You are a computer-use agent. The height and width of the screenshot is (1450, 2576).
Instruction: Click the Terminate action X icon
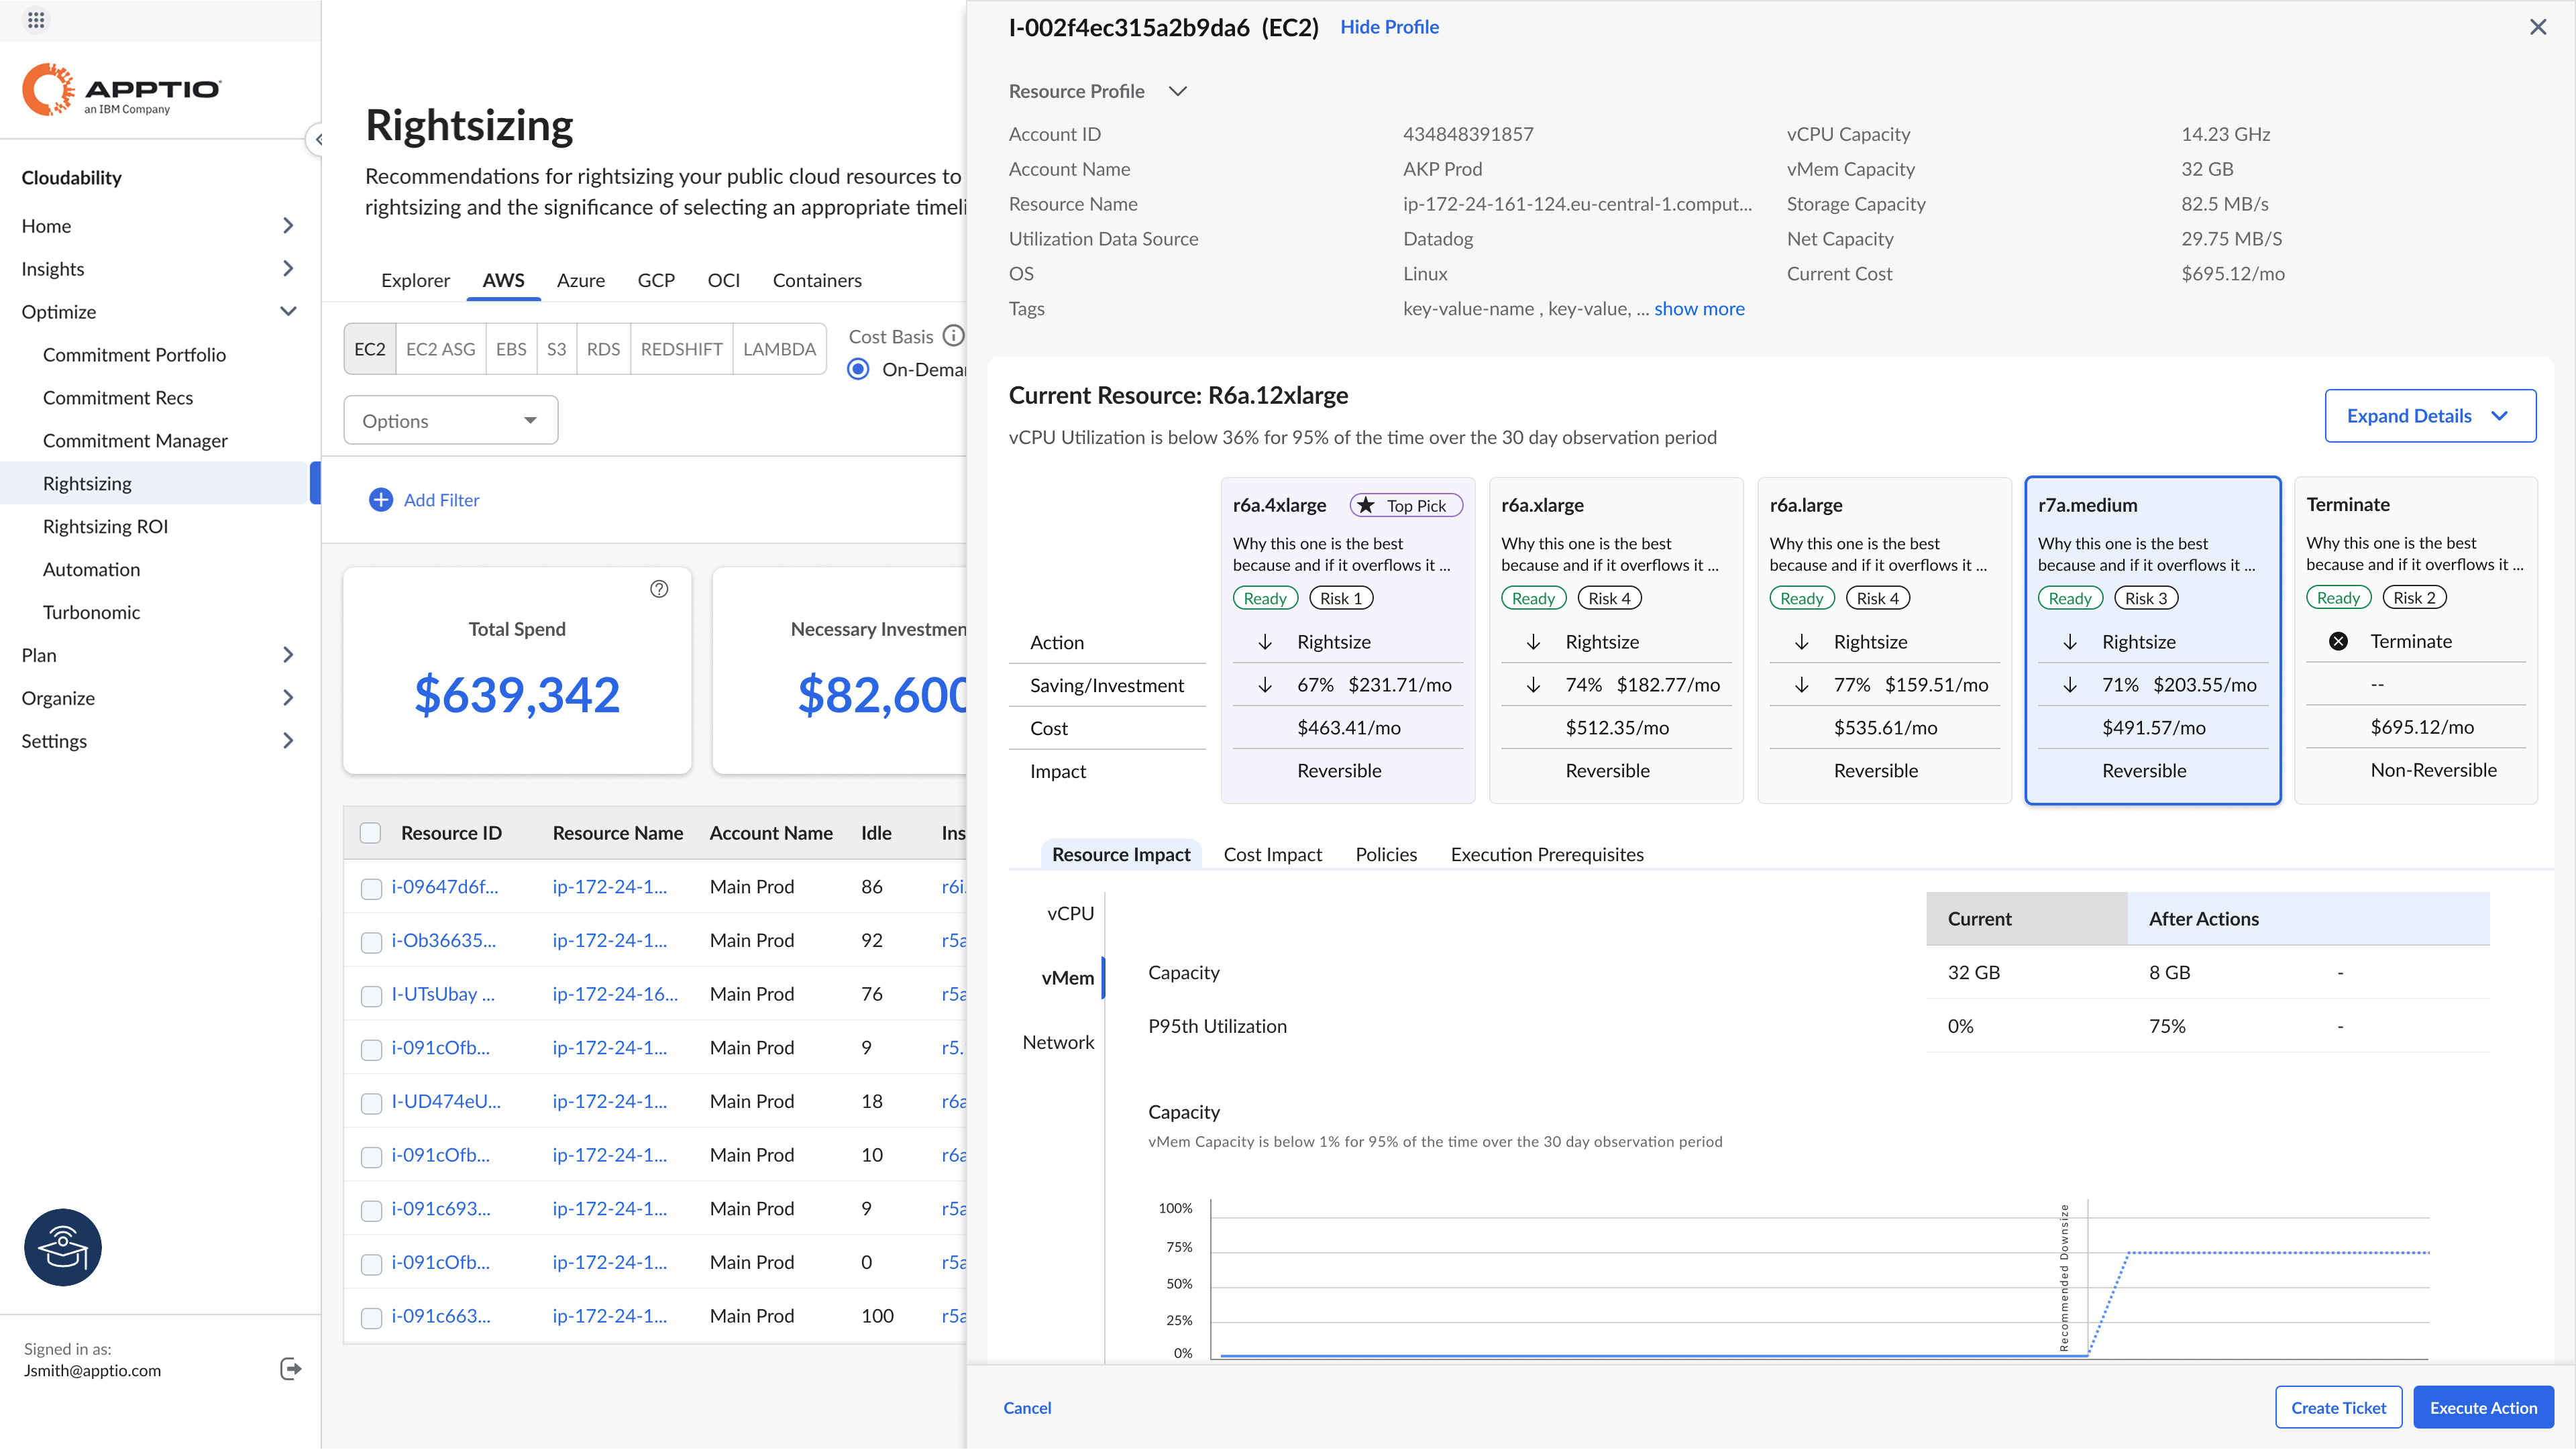tap(2338, 641)
